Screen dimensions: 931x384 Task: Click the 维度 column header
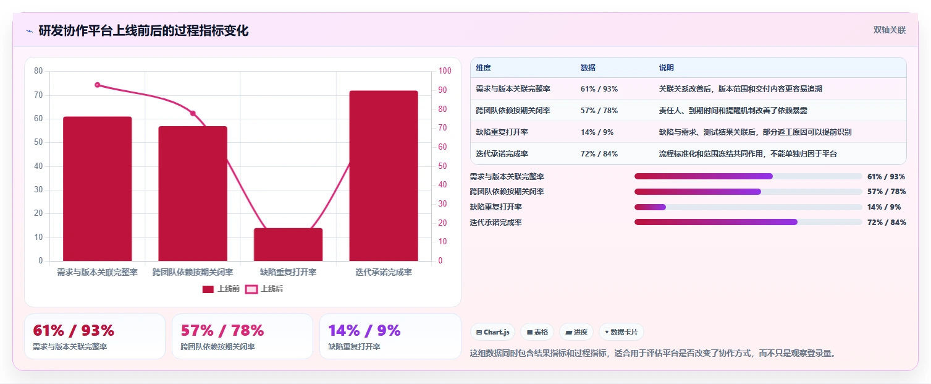[484, 68]
